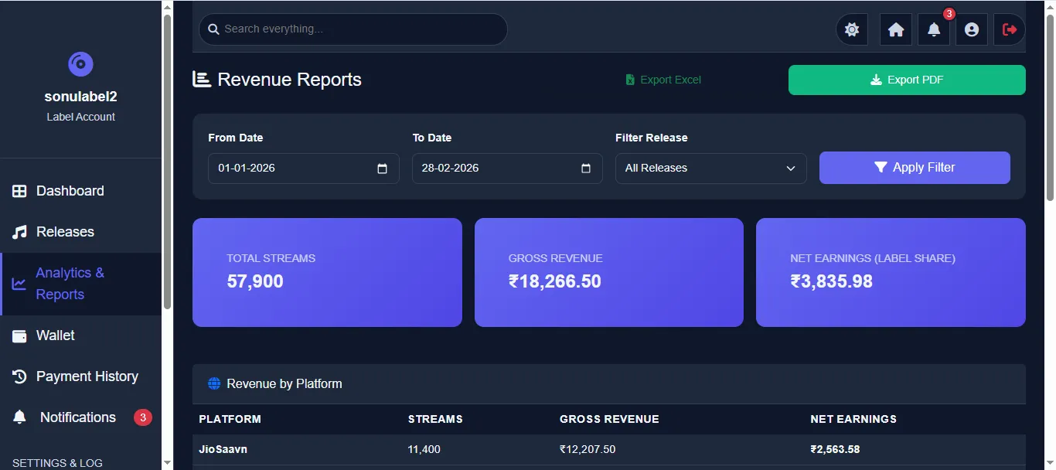Click the GROSS REVENUE column header

click(x=609, y=419)
